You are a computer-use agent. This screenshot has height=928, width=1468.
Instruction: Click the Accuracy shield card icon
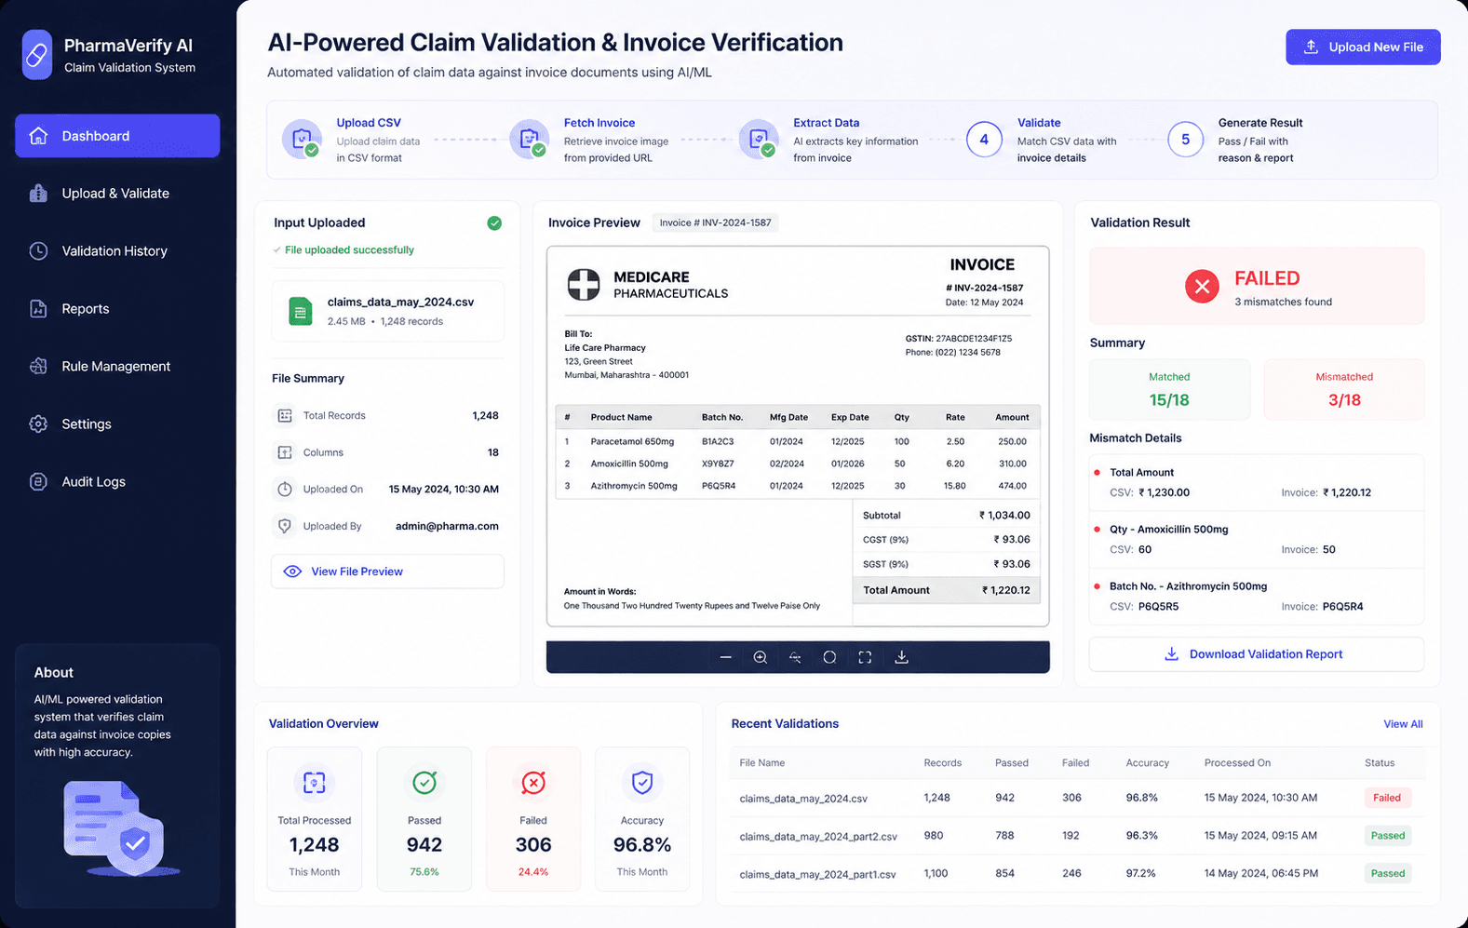click(642, 783)
